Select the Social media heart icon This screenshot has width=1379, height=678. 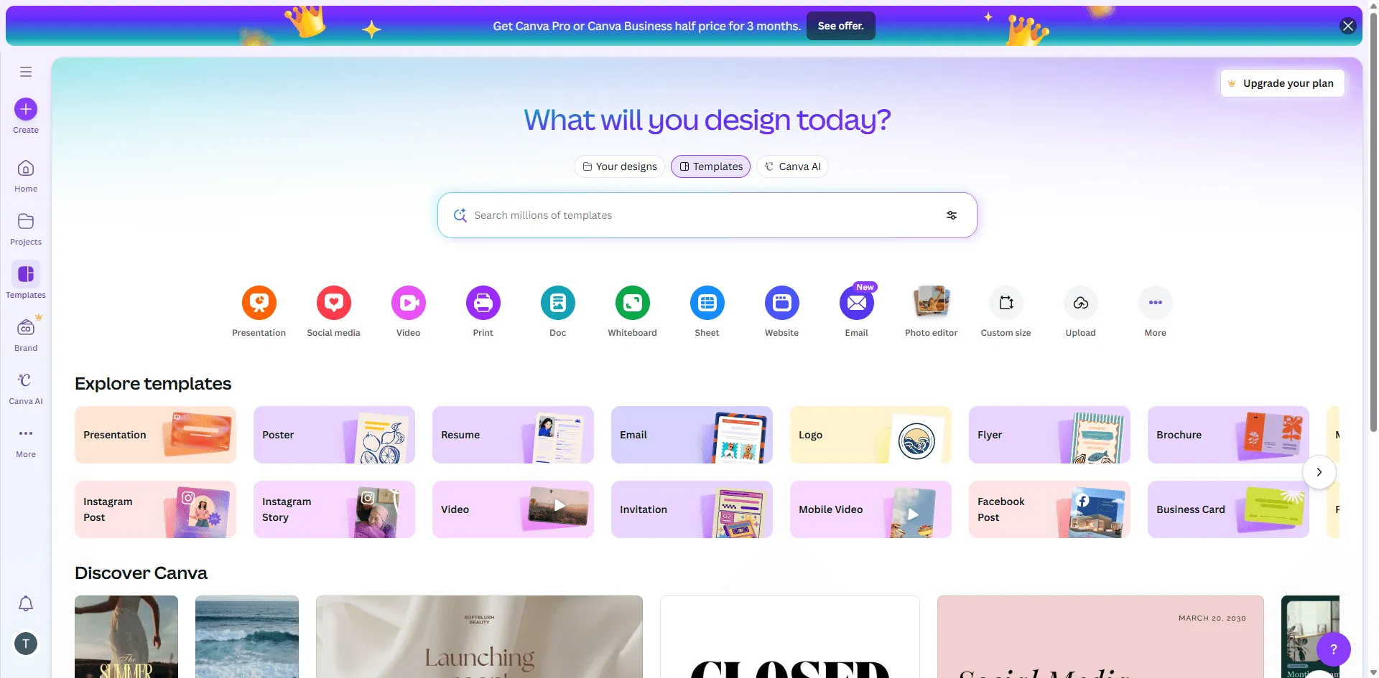[334, 303]
